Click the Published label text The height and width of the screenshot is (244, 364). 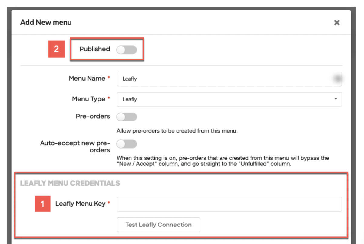point(95,49)
